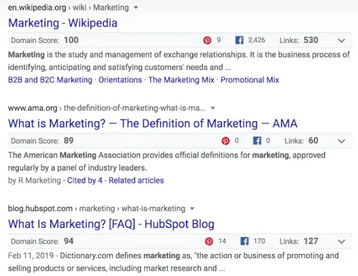
Task: Expand the HubSpot domain score details chevron
Action: (x=342, y=241)
